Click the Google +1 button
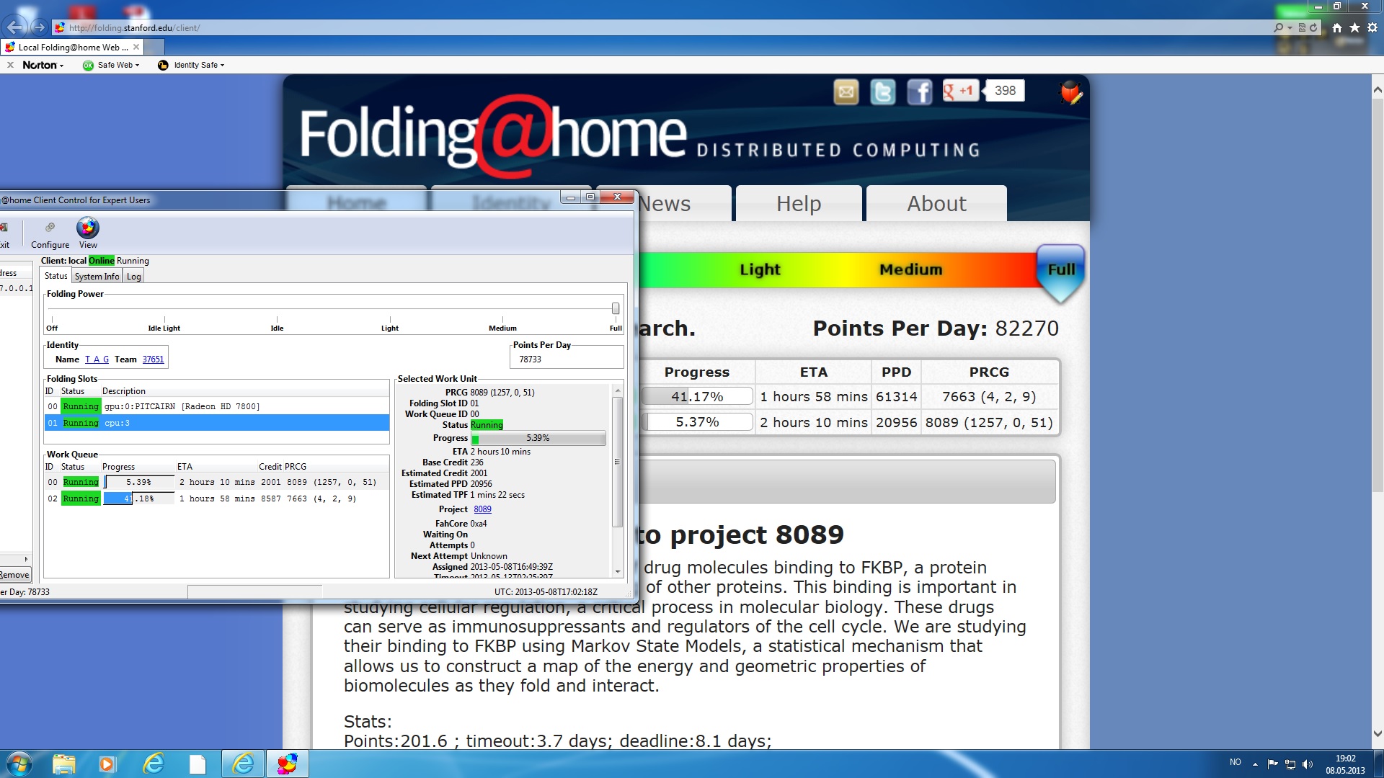This screenshot has width=1384, height=778. [x=960, y=91]
